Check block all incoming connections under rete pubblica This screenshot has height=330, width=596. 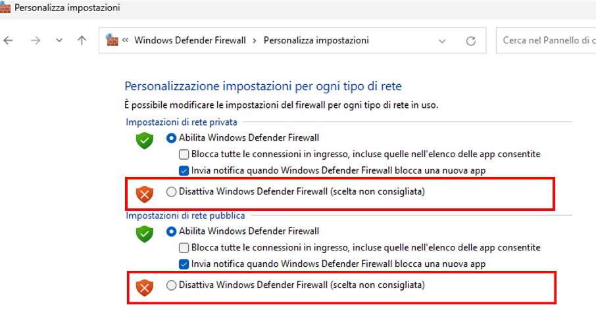[x=184, y=248]
